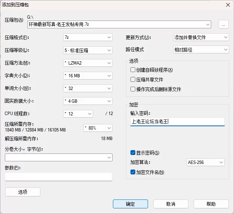Enable the create self-extracting (创建自释放程序) checkbox
This screenshot has width=234, height=214.
[133, 70]
